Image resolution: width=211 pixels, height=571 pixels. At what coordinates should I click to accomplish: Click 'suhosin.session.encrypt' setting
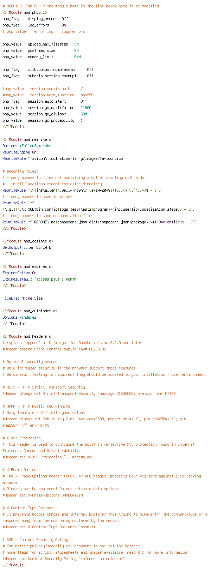tap(48, 76)
